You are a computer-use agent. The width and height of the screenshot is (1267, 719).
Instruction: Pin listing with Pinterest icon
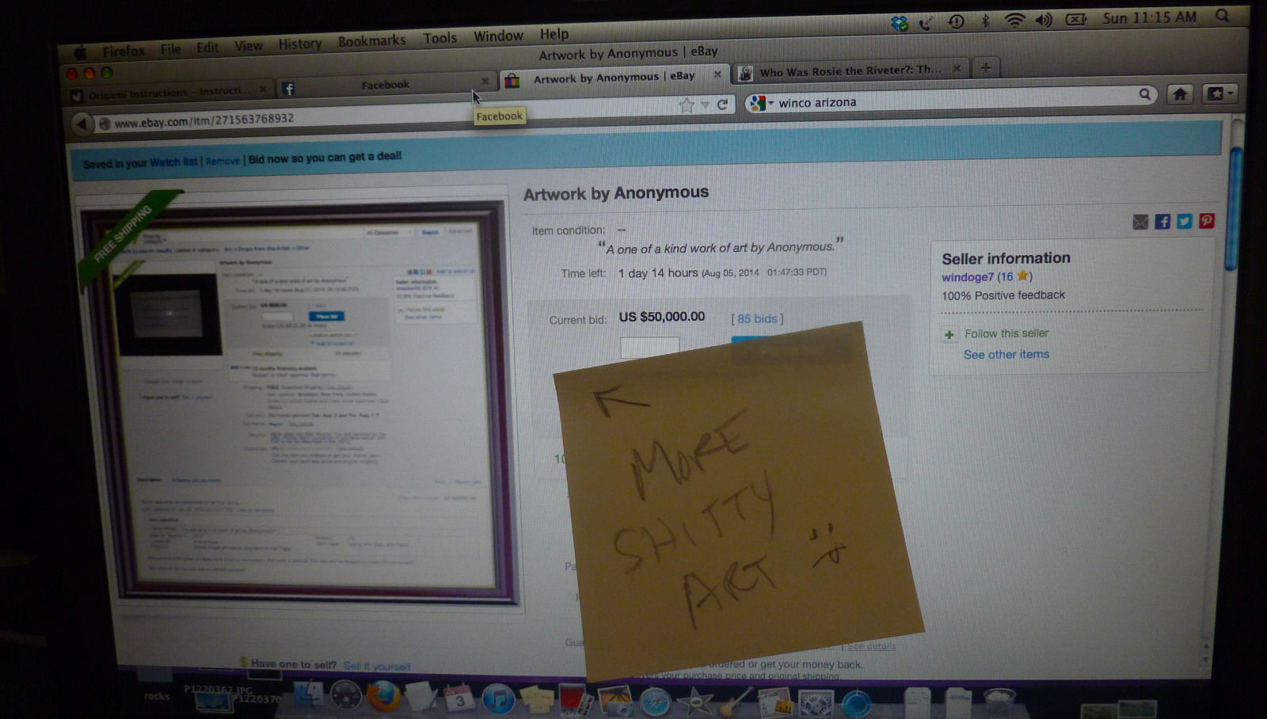1206,221
